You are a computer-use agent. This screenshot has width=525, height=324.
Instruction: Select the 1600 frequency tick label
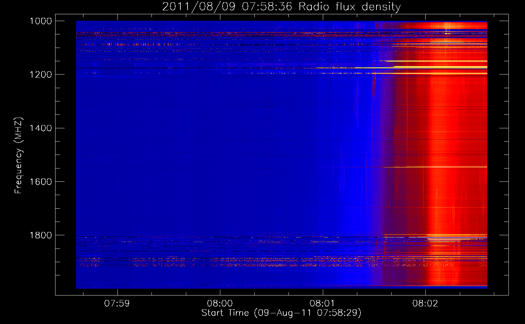(41, 181)
